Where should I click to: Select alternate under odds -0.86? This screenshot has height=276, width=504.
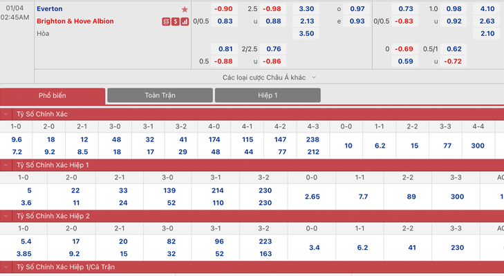tap(272, 61)
